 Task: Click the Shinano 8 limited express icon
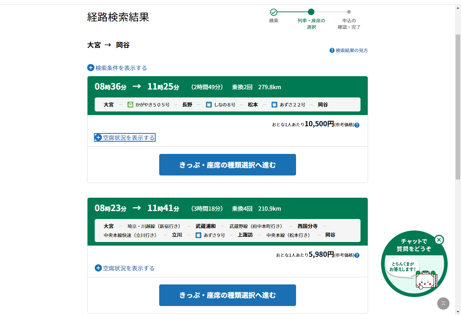tap(209, 105)
